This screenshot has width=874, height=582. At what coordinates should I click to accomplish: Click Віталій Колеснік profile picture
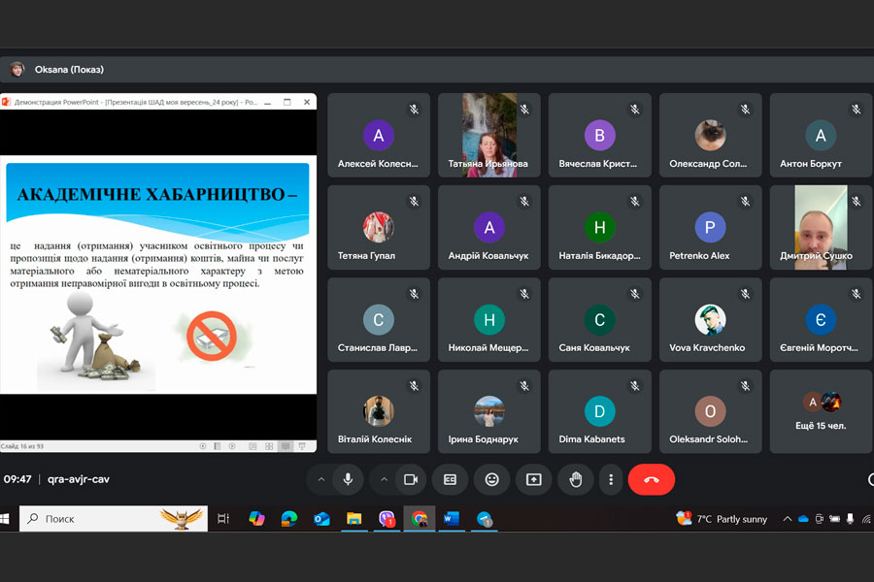pos(379,411)
